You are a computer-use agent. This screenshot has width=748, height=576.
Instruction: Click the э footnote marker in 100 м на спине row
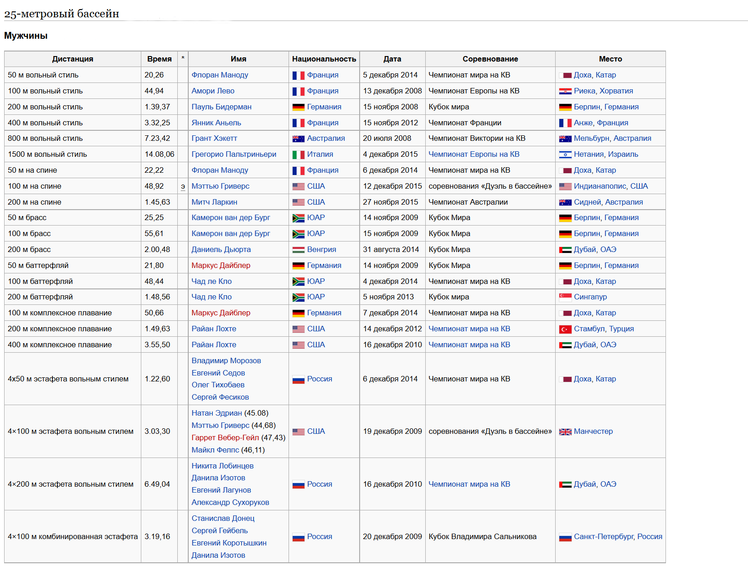[x=183, y=187]
